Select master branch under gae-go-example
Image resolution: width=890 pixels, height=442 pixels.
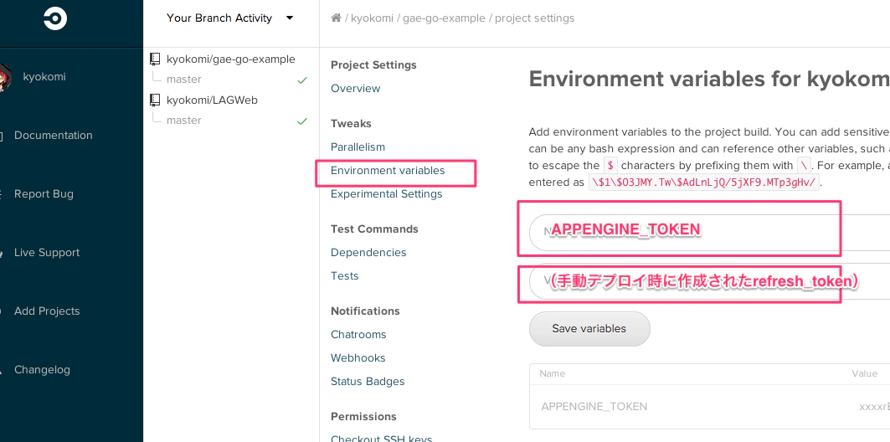point(184,79)
